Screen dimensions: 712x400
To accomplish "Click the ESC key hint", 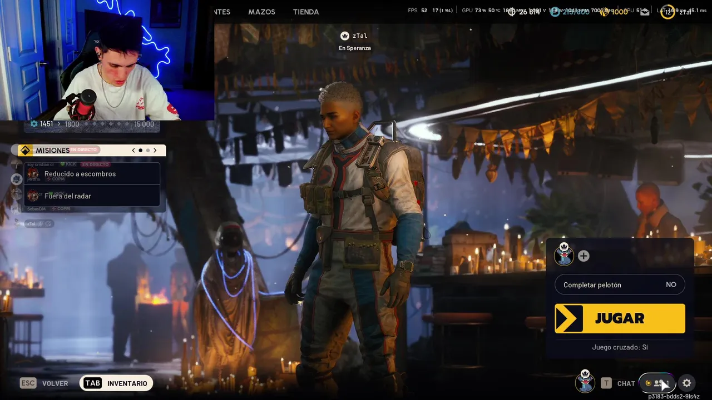I will 28,383.
